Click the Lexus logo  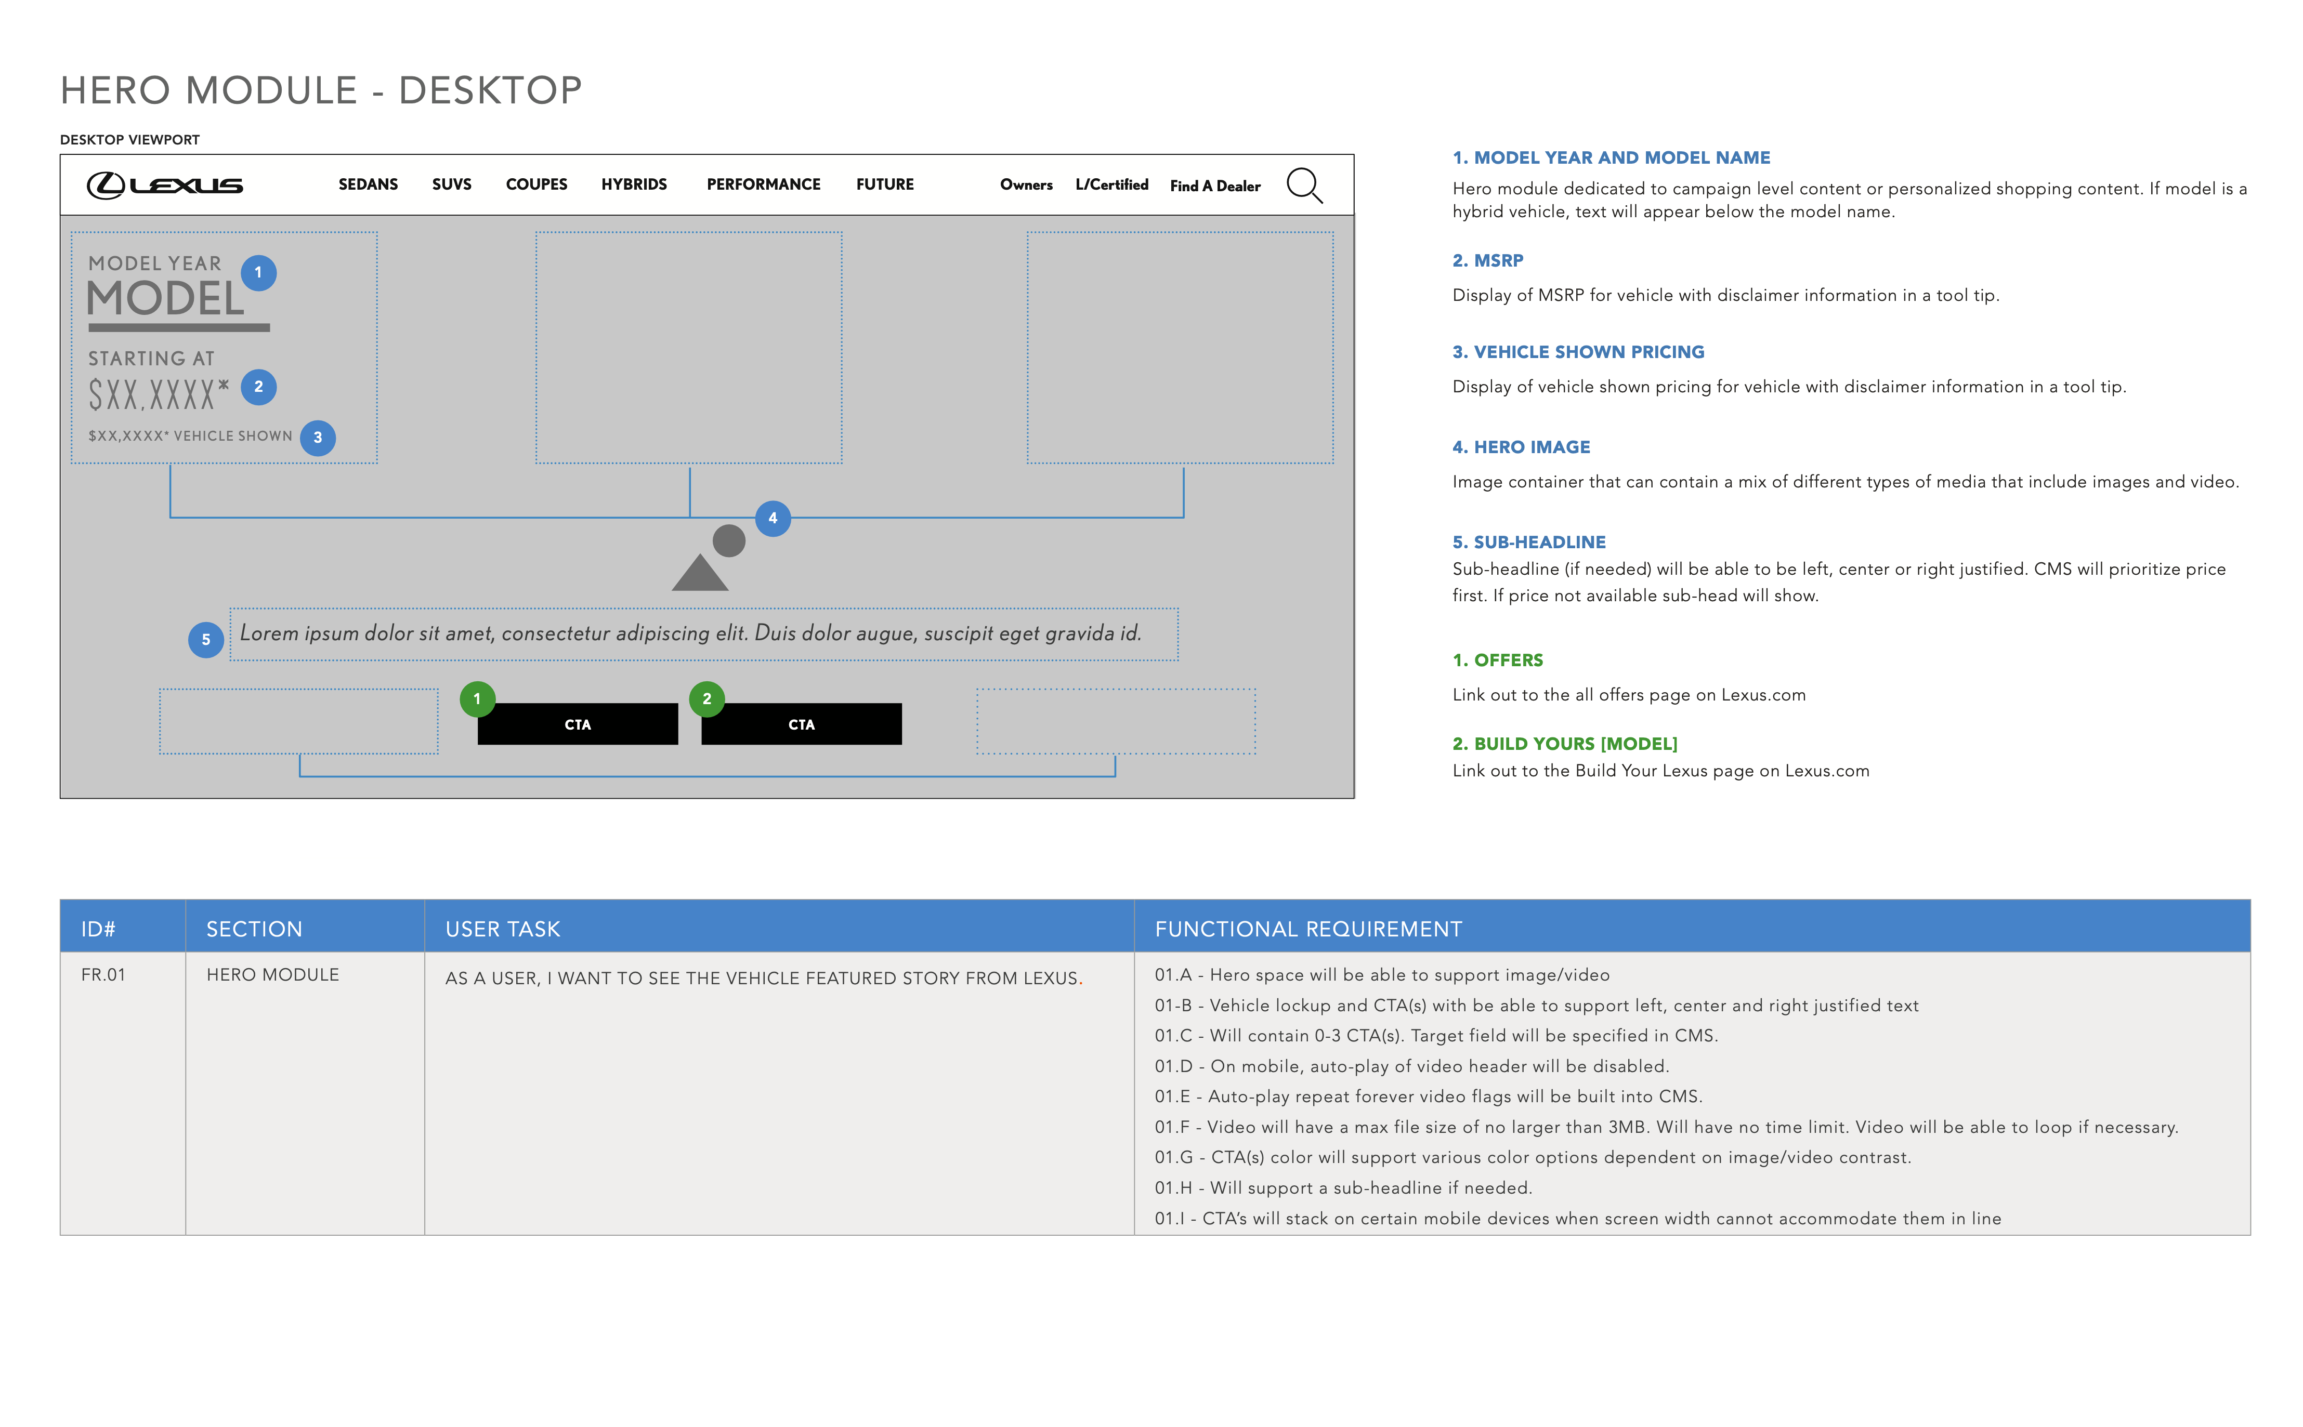pos(165,185)
